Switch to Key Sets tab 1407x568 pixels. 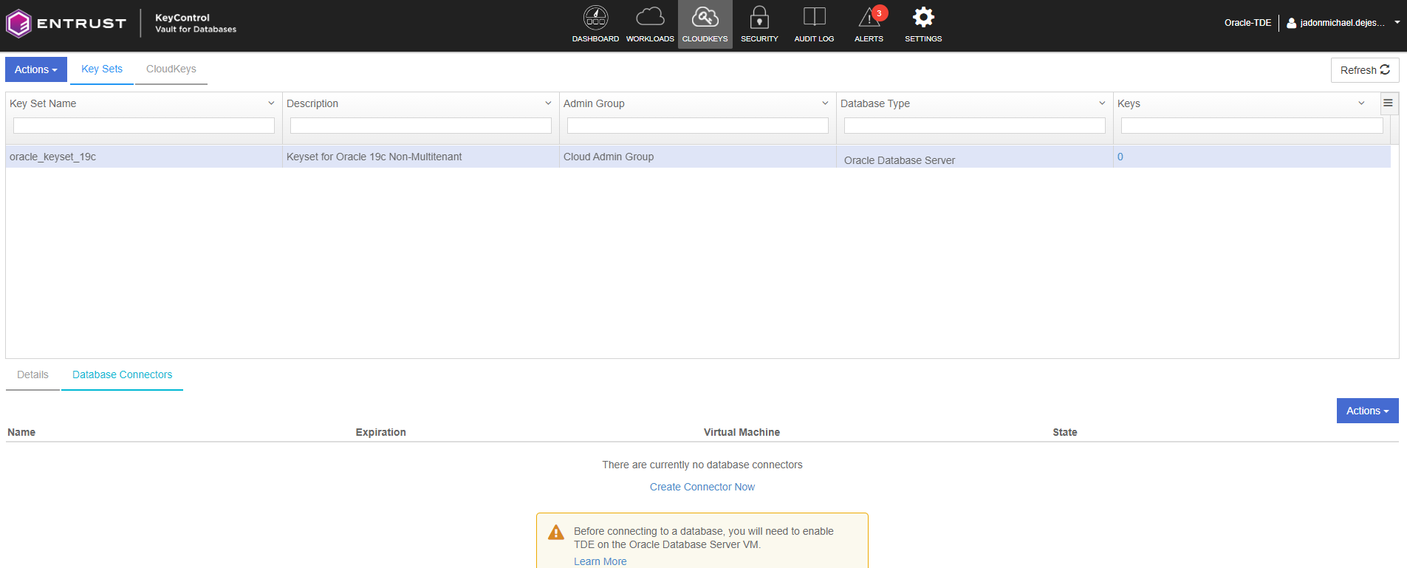pos(102,69)
